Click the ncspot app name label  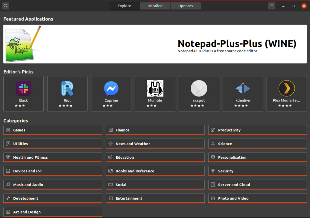(199, 100)
